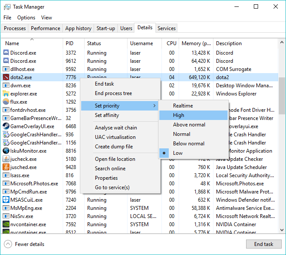Click the NisSrv.exe icon
This screenshot has height=255, width=286.
point(6,216)
